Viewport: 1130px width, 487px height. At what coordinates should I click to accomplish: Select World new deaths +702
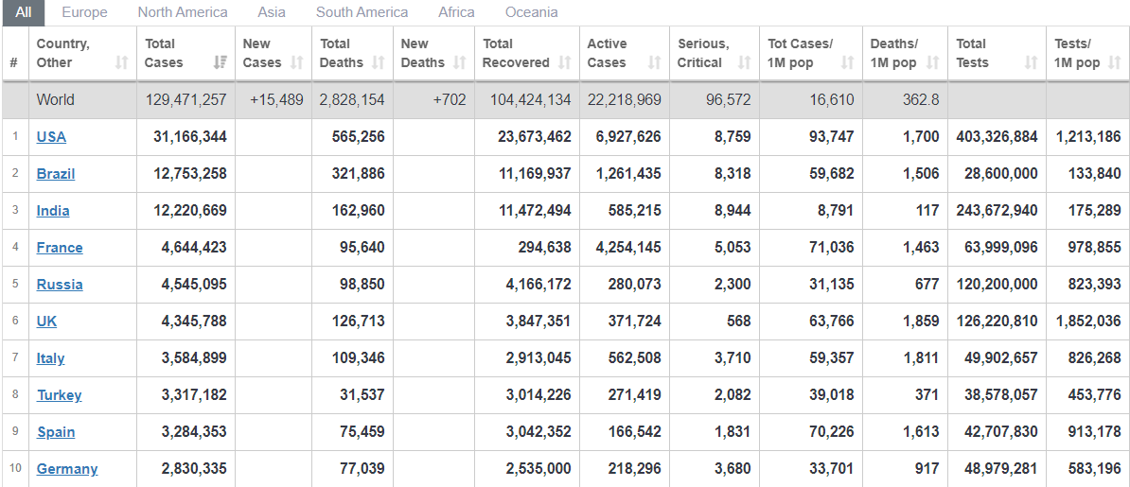pyautogui.click(x=450, y=99)
